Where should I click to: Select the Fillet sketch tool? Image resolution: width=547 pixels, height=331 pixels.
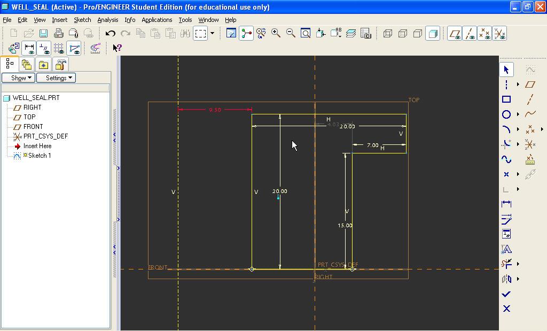[506, 144]
